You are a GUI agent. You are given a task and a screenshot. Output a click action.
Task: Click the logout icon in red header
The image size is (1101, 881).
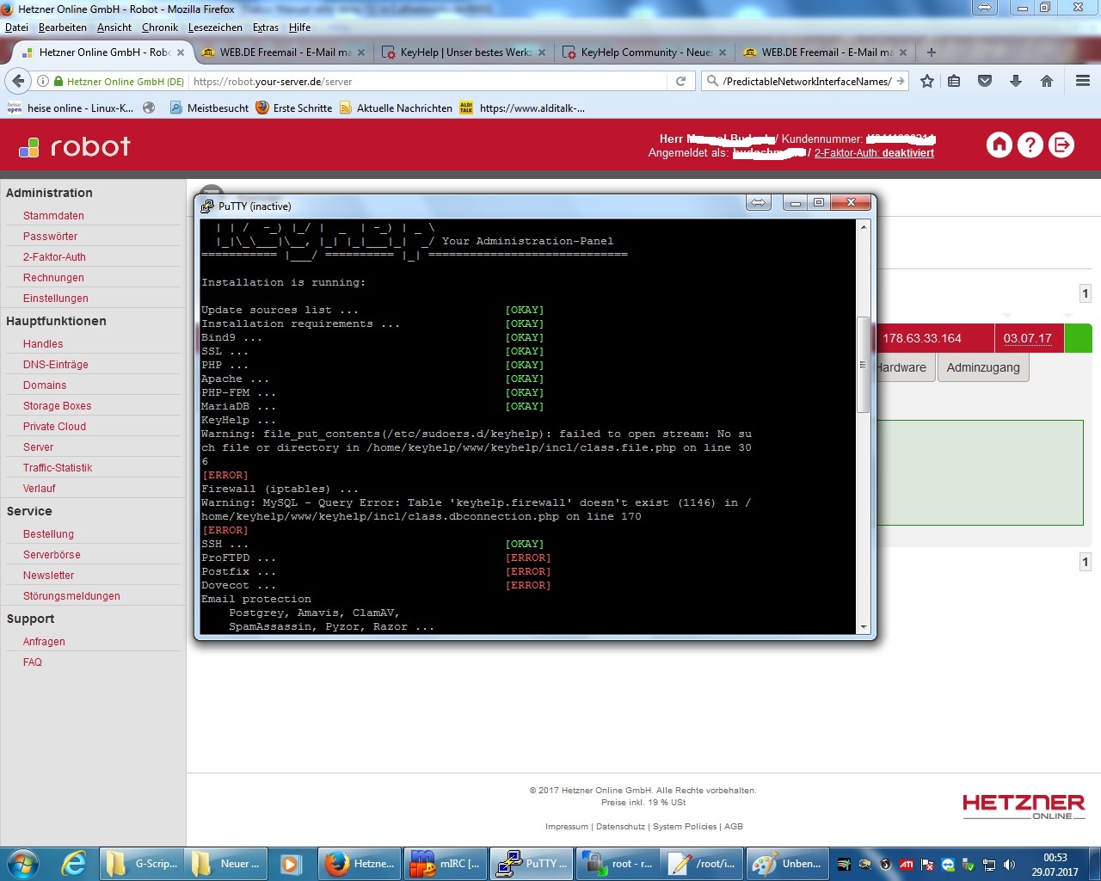coord(1061,145)
